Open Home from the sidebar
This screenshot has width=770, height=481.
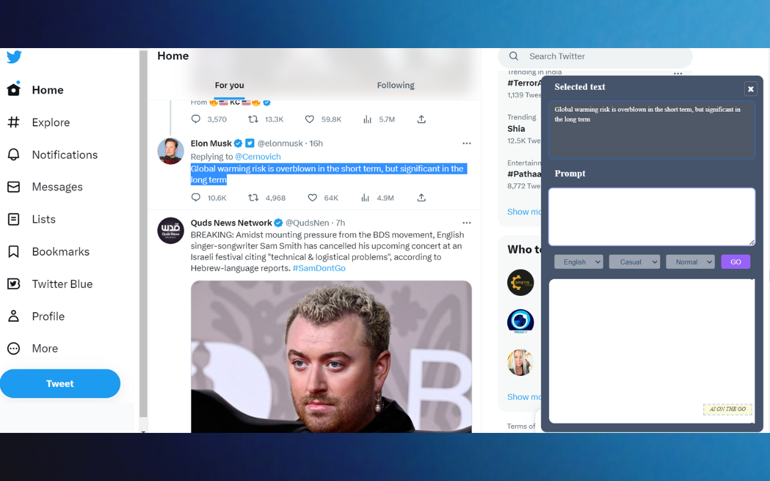(x=35, y=90)
